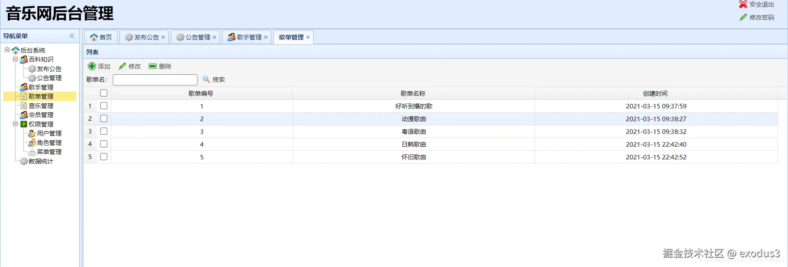Switch to the 首页 tab
Viewport: 788px width, 267px height.
tap(101, 37)
